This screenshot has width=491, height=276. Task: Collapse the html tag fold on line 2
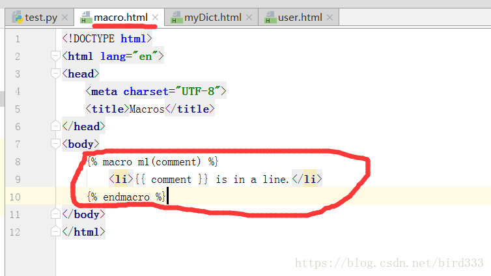[x=55, y=57]
